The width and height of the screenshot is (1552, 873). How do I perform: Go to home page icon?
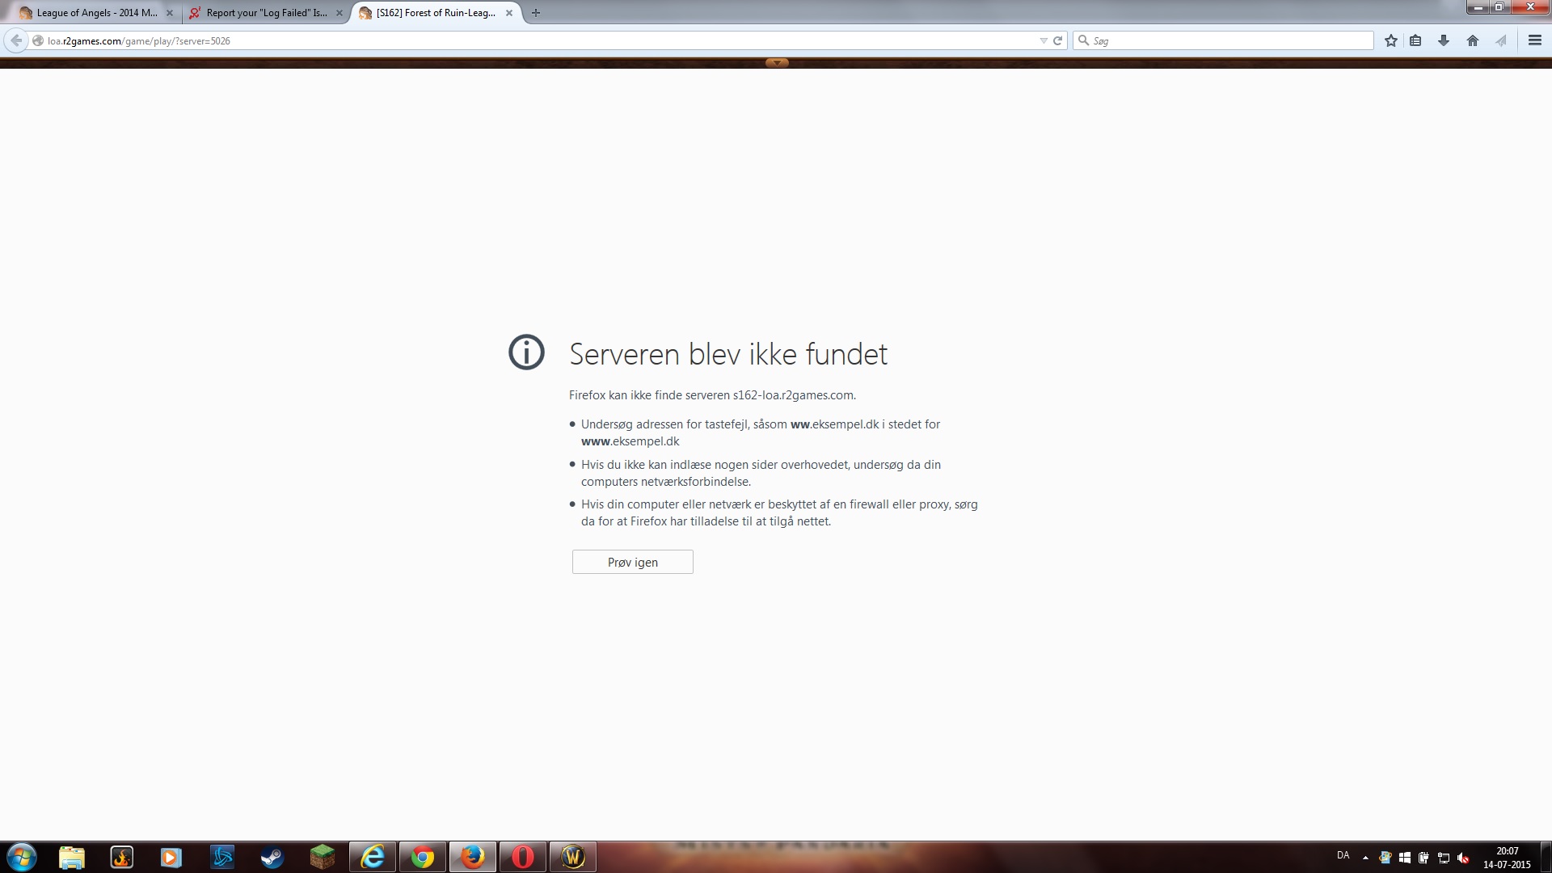click(1473, 40)
